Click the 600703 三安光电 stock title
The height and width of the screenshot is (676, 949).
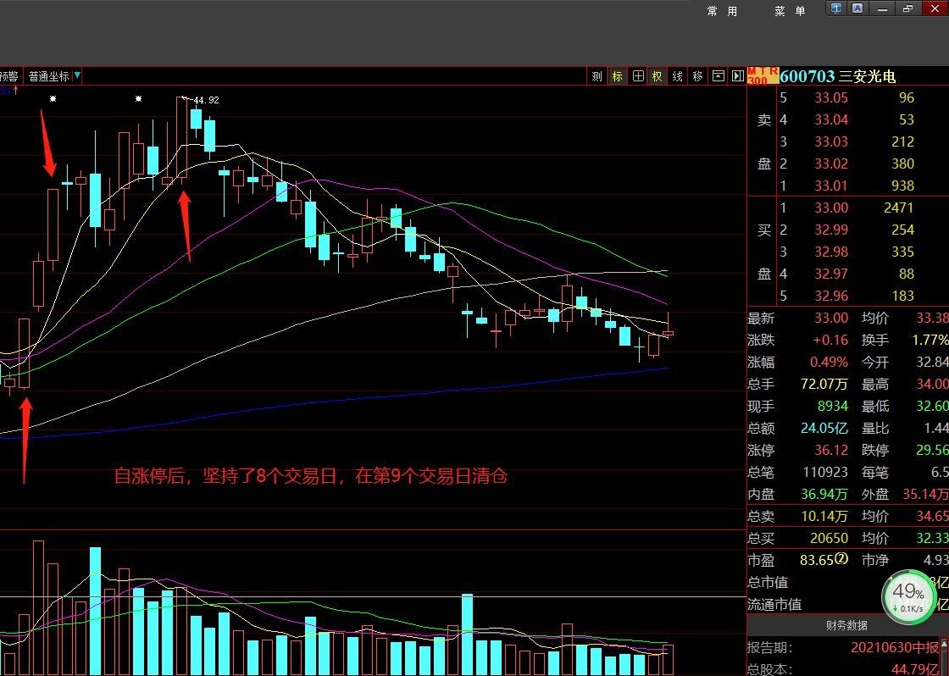click(837, 76)
